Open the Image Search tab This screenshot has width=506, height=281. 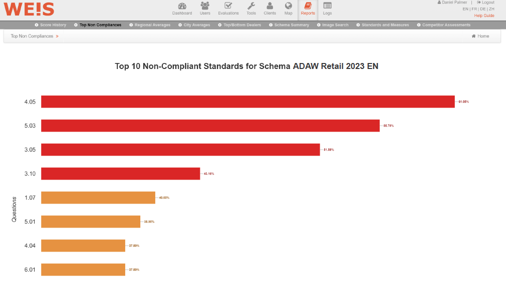pyautogui.click(x=332, y=25)
